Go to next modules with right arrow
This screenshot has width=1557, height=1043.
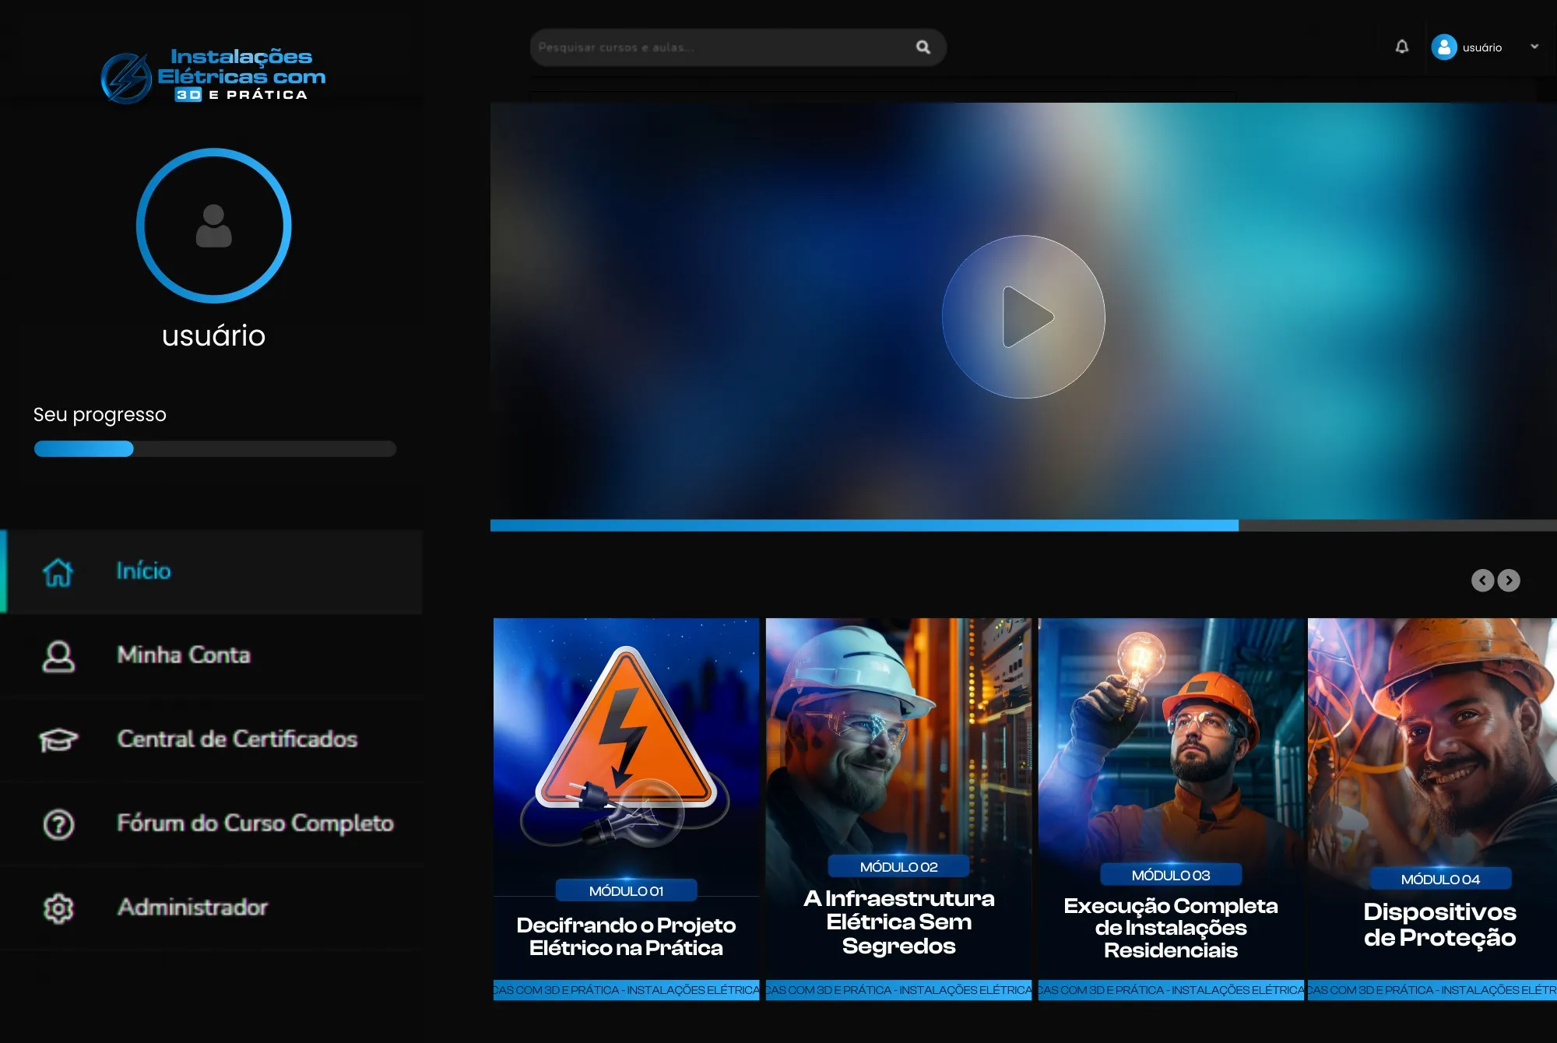(x=1509, y=581)
